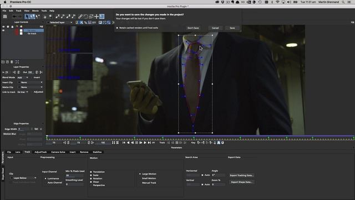The height and width of the screenshot is (200, 355).
Task: Toggle Shear motion checkbox
Action: pyautogui.click(x=91, y=182)
